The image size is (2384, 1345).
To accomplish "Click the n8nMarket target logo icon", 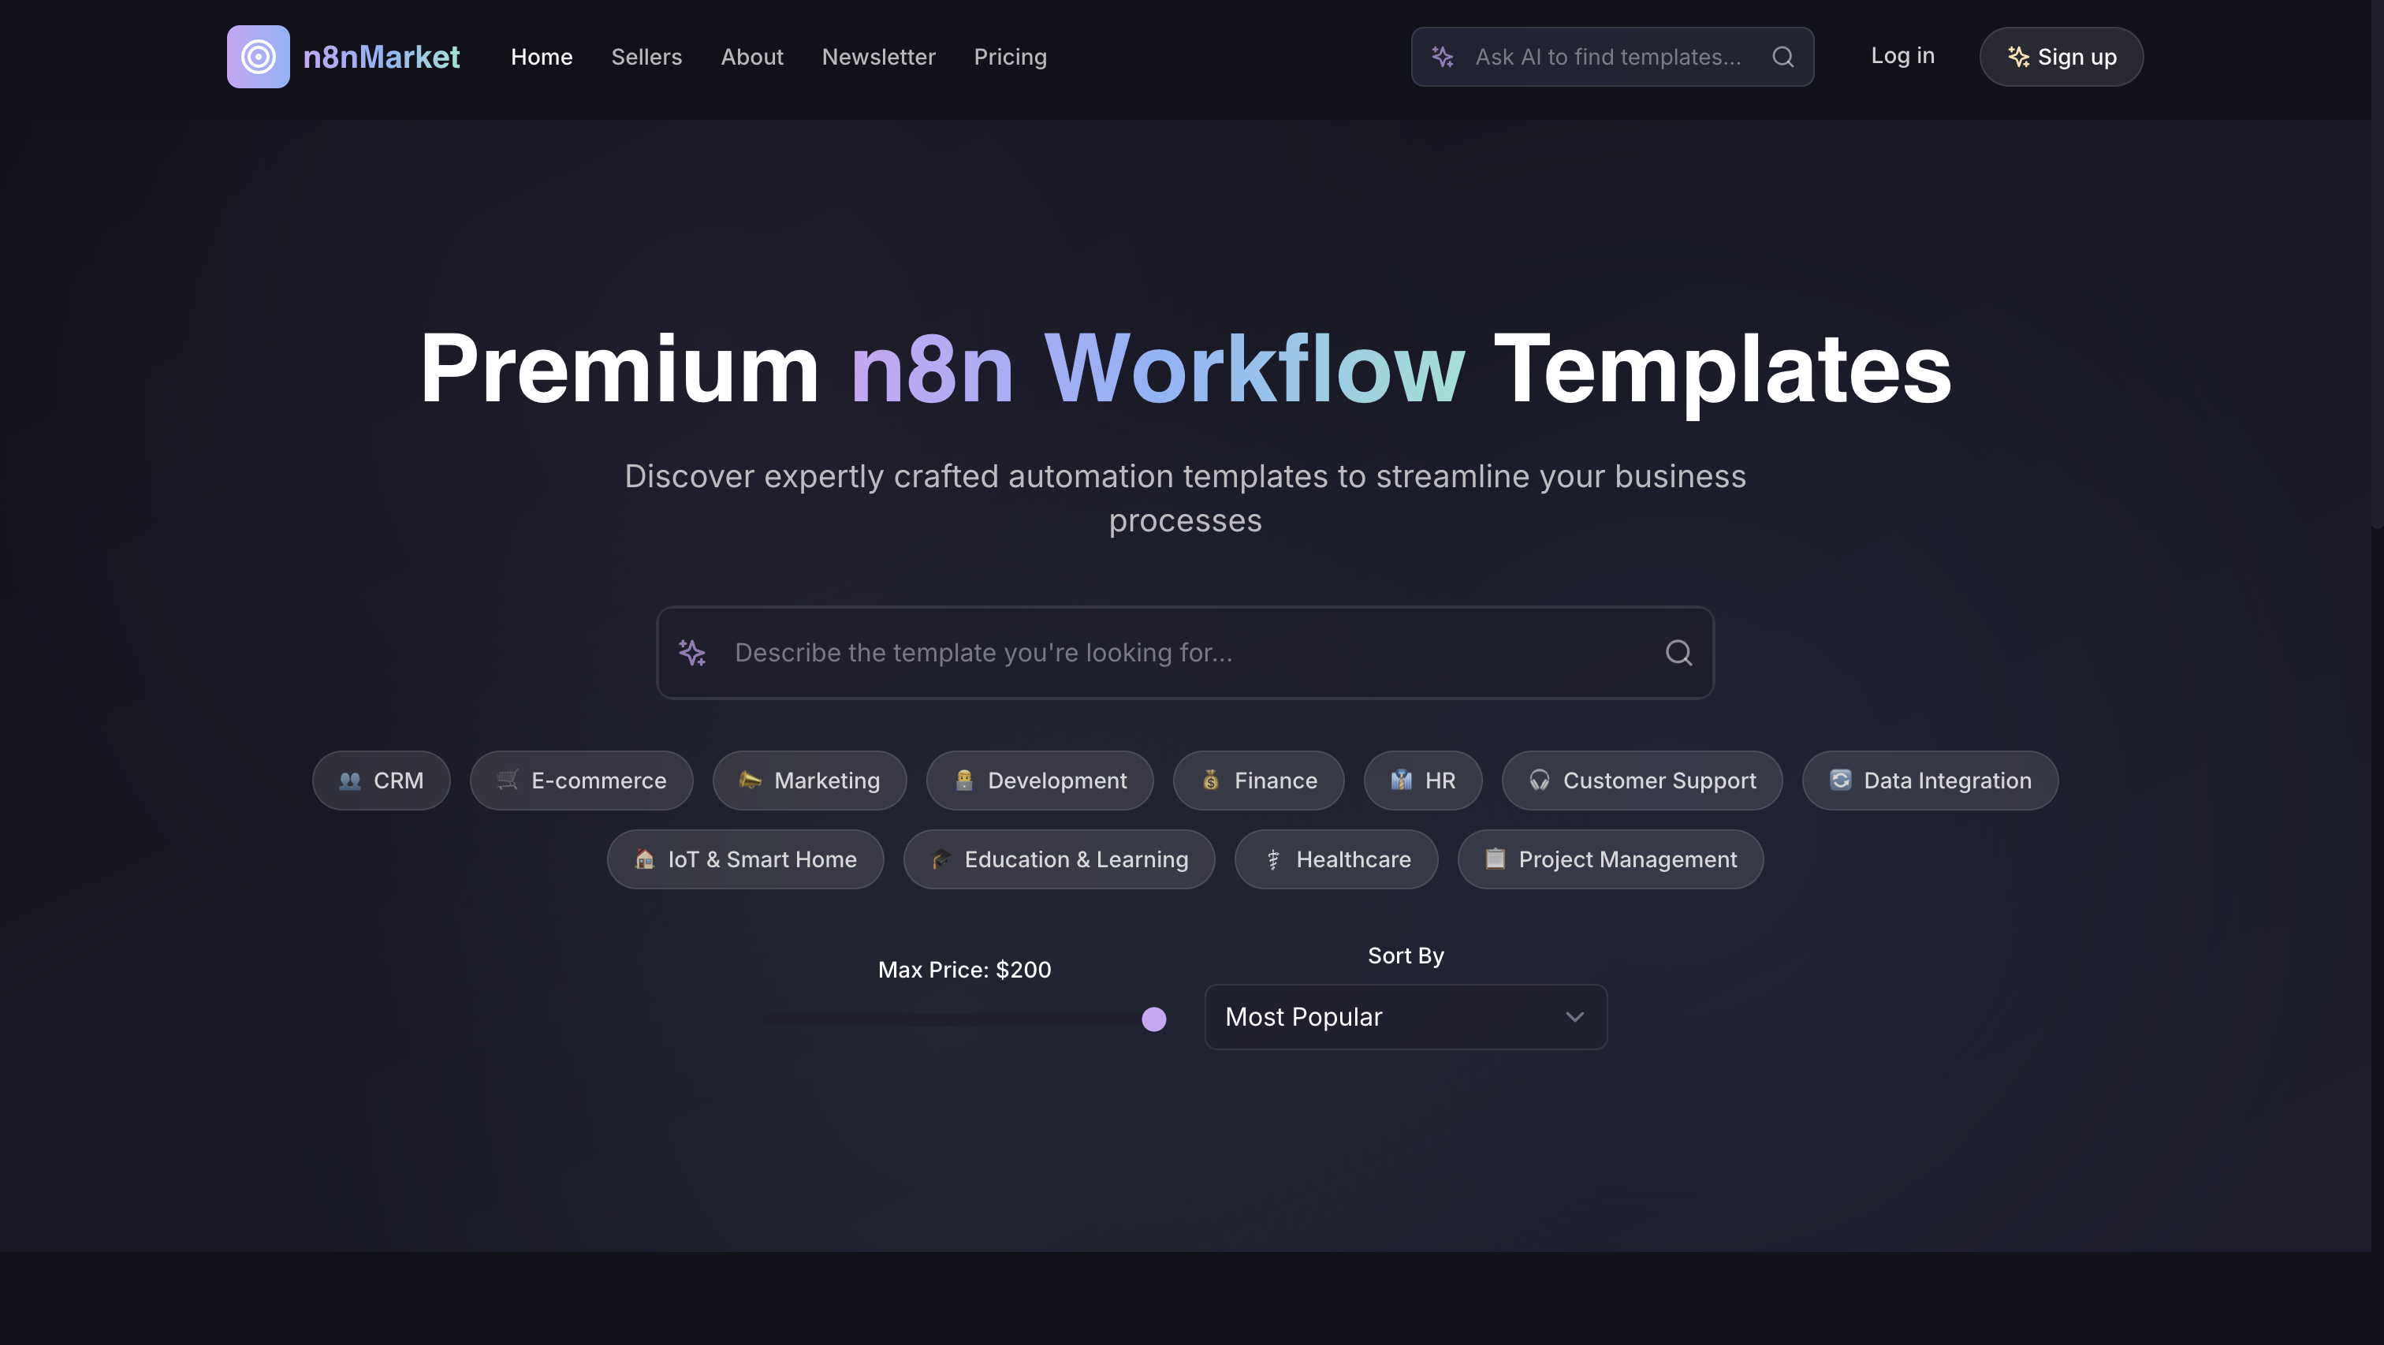I will point(257,57).
